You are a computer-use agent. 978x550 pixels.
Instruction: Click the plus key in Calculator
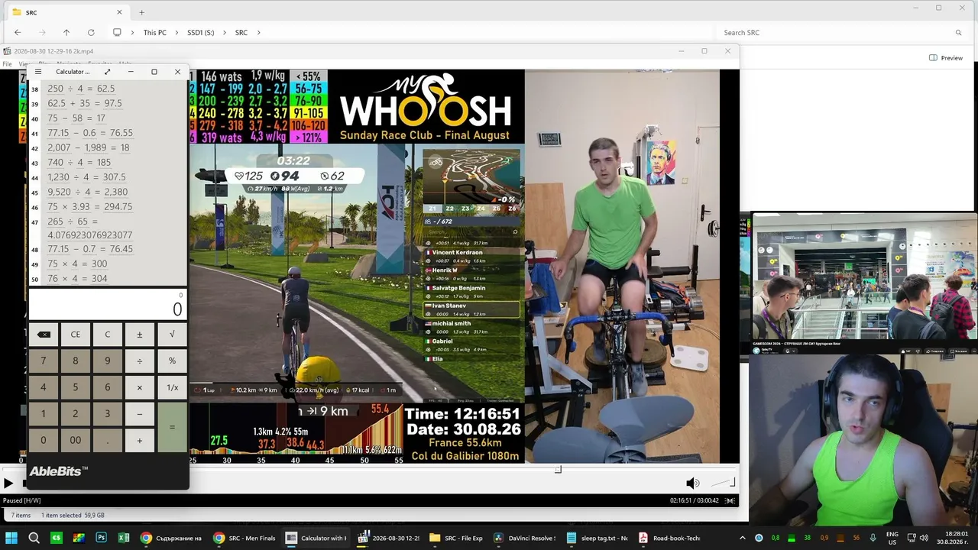click(x=140, y=440)
